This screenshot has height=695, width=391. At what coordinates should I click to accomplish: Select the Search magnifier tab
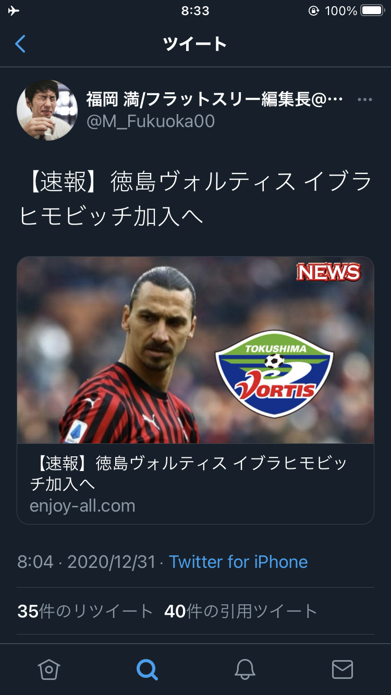(146, 669)
